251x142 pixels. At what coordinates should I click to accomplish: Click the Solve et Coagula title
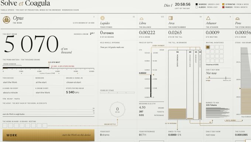[25, 3]
